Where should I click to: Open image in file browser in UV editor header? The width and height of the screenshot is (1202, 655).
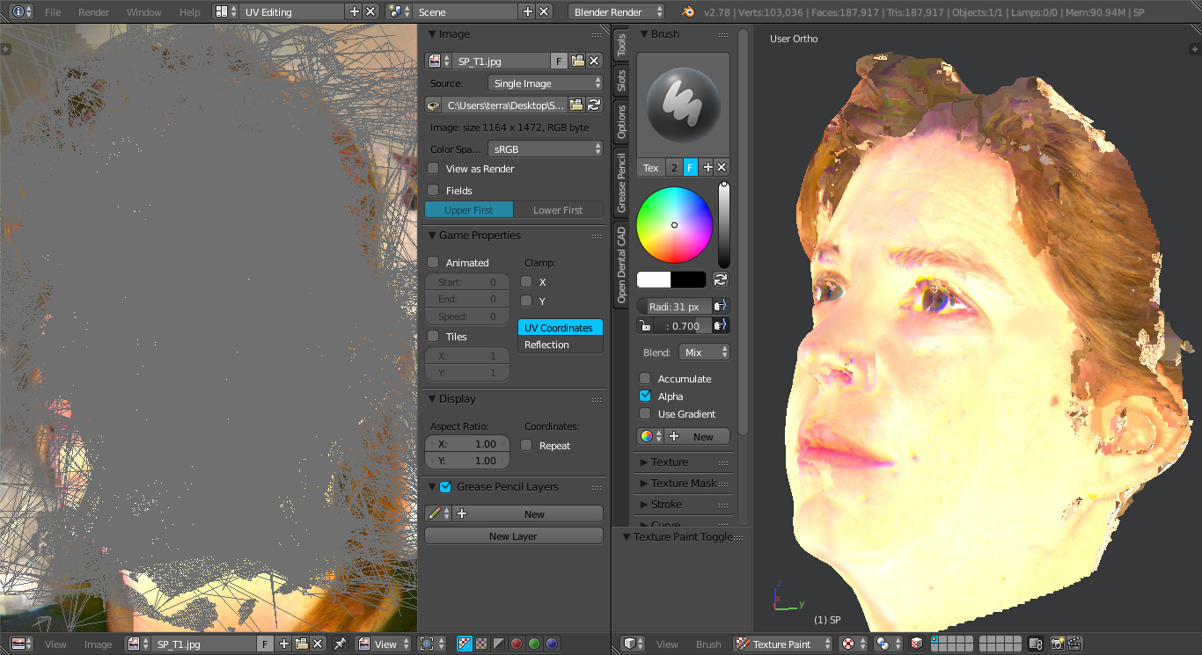coord(301,644)
